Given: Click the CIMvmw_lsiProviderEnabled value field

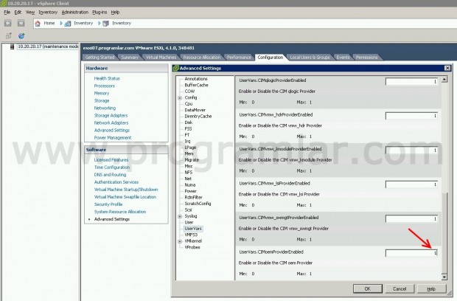Looking at the screenshot, I should 411,184.
